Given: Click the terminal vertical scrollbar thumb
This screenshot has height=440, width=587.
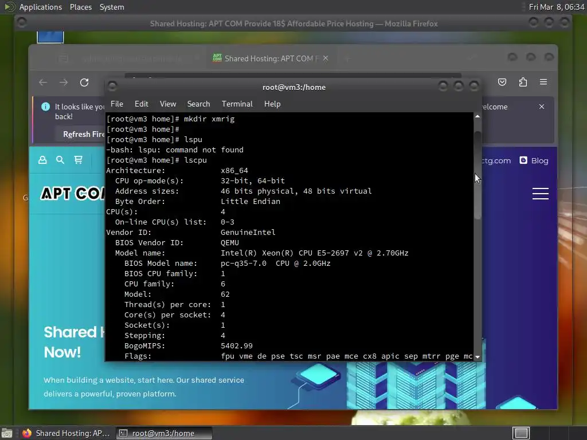Looking at the screenshot, I should pos(478,175).
